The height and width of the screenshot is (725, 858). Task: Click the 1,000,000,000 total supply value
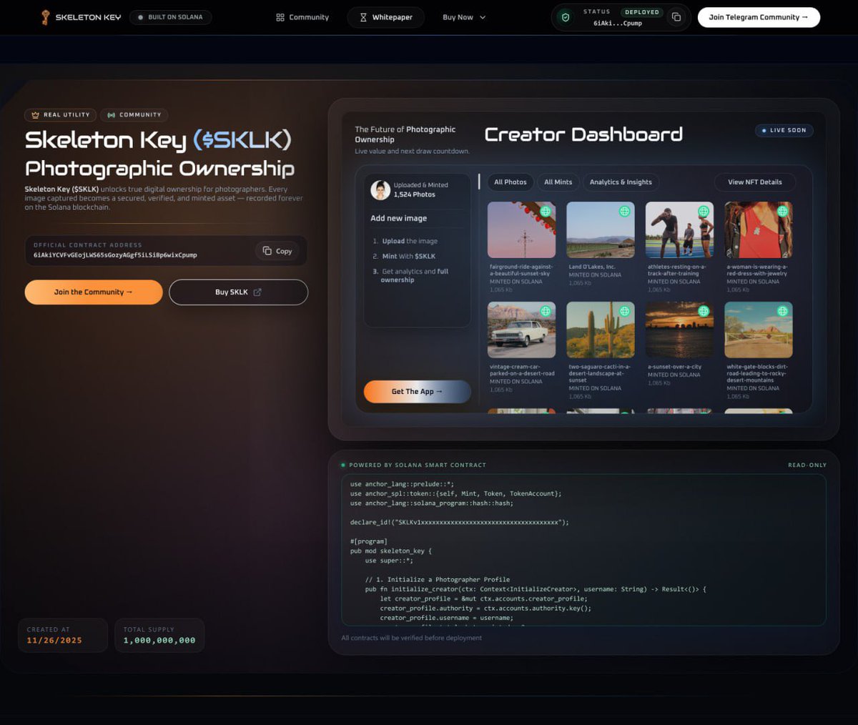159,641
